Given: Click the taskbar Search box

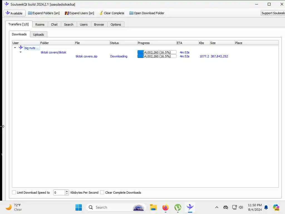Looking at the screenshot, I should tap(116, 207).
